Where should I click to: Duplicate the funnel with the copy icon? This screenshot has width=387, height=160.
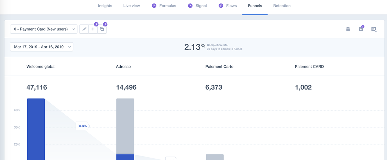[x=102, y=29]
